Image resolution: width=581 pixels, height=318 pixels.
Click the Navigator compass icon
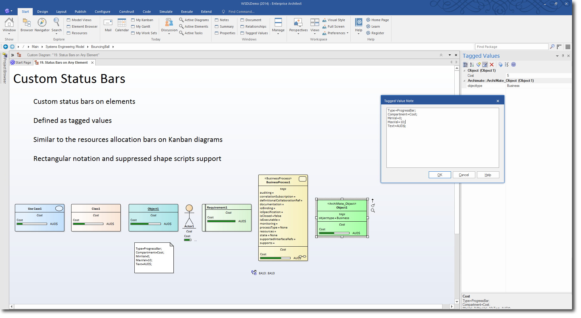tap(42, 23)
